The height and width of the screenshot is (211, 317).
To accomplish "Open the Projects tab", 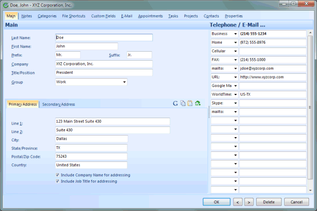I will pyautogui.click(x=191, y=16).
